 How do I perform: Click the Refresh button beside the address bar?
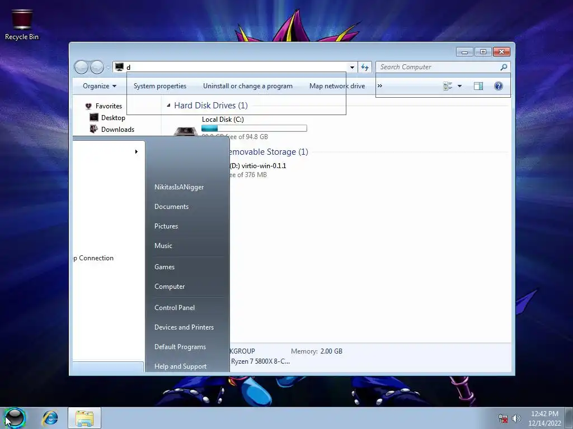(365, 67)
